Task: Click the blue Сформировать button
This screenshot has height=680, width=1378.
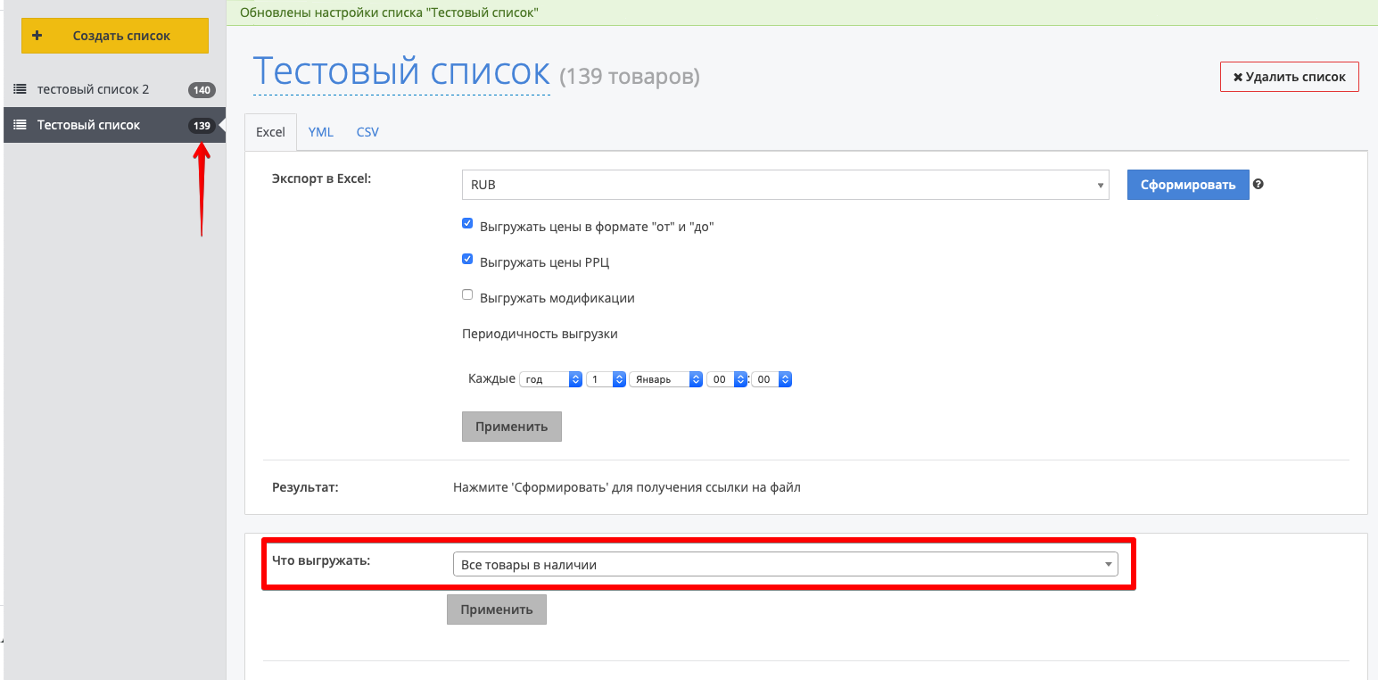Action: [1187, 185]
